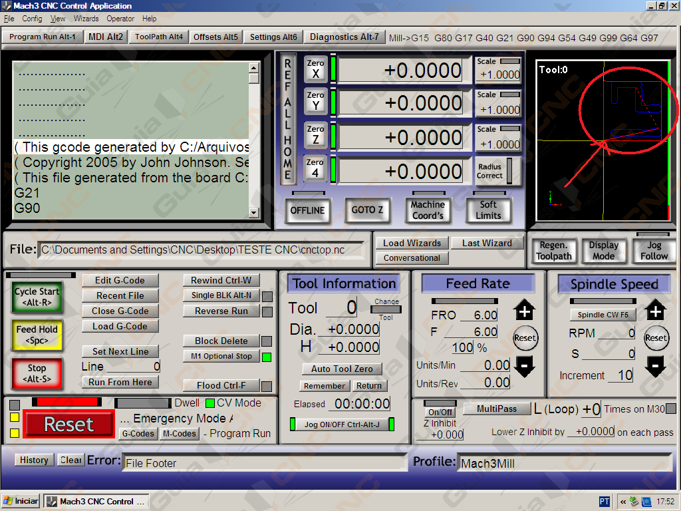Viewport: 681px width, 511px height.
Task: Switch to ToolPath Alt4 tab
Action: point(158,37)
